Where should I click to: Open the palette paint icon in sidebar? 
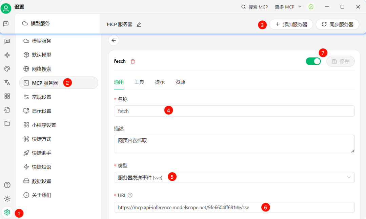(x=7, y=69)
